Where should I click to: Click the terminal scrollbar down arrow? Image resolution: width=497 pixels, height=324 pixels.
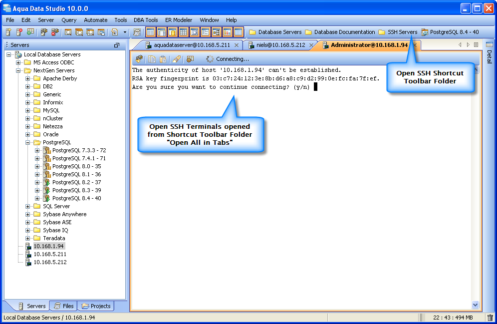pyautogui.click(x=475, y=305)
